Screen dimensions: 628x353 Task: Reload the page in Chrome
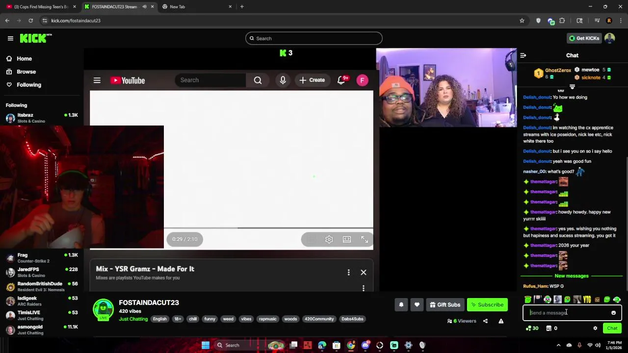(30, 21)
